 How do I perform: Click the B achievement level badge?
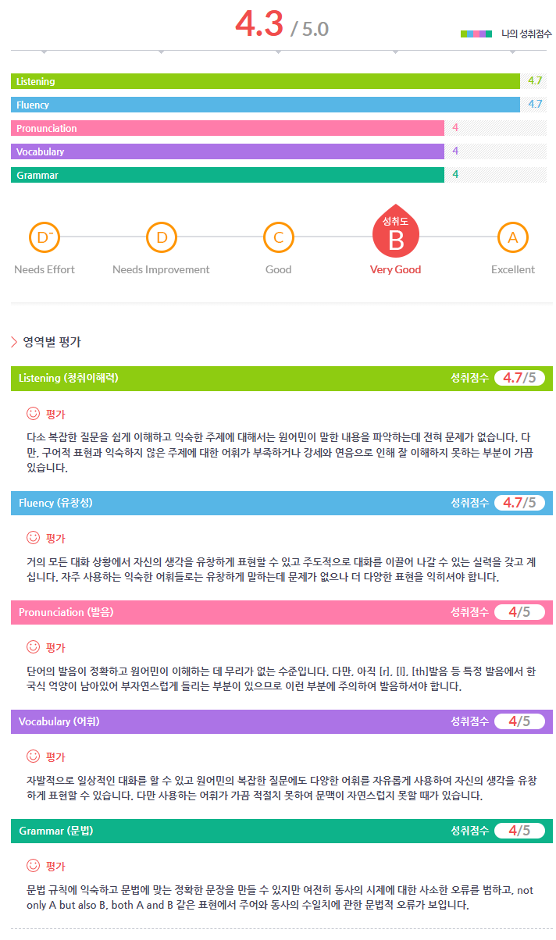pyautogui.click(x=396, y=236)
